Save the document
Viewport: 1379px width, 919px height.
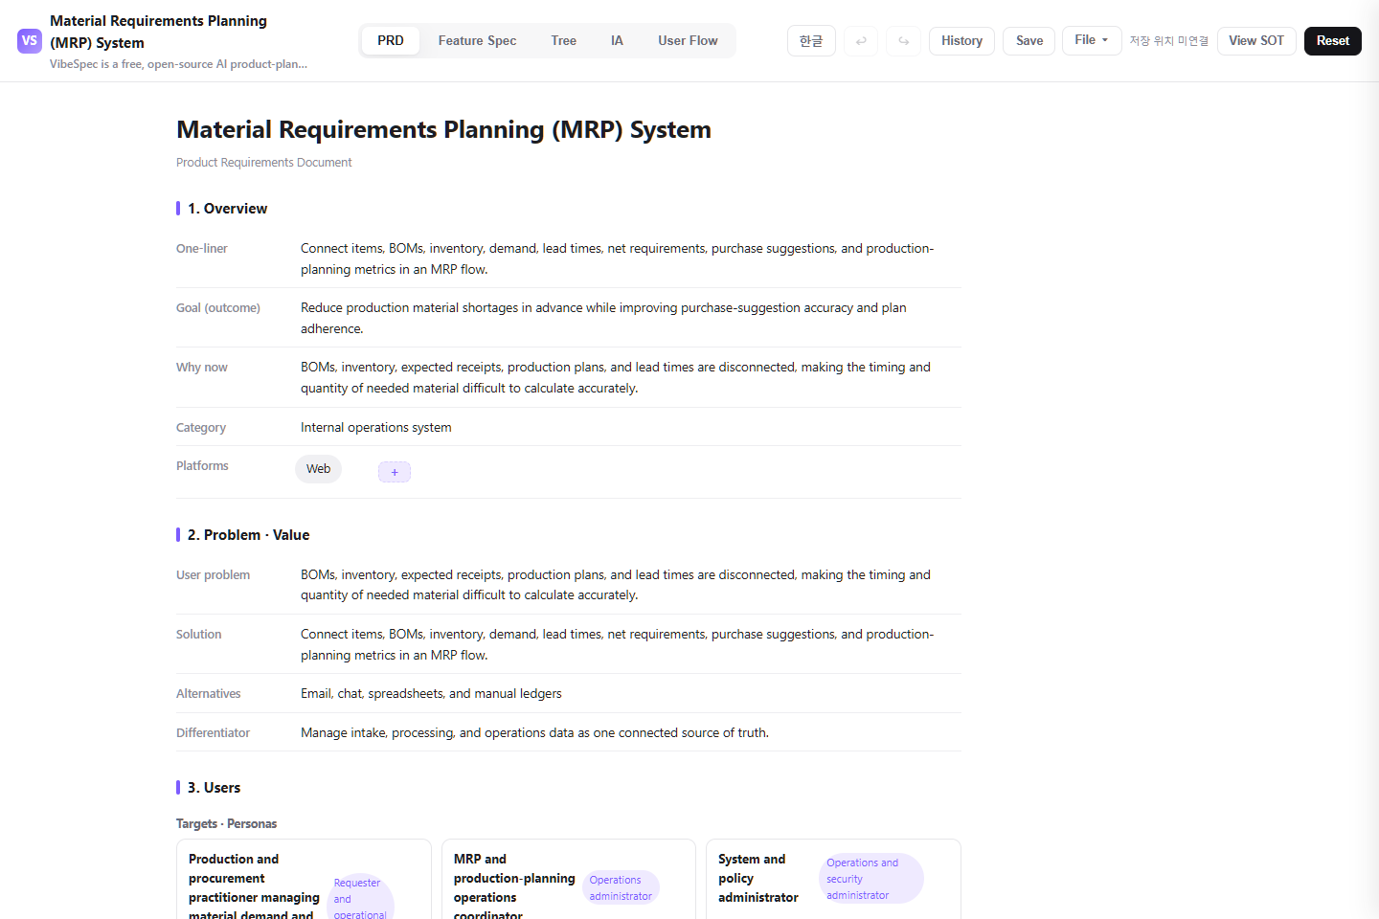coord(1029,41)
